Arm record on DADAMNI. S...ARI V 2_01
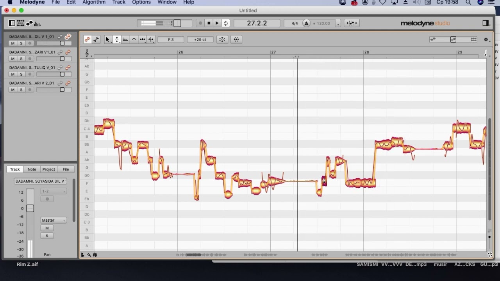The image size is (500, 281). (30, 90)
